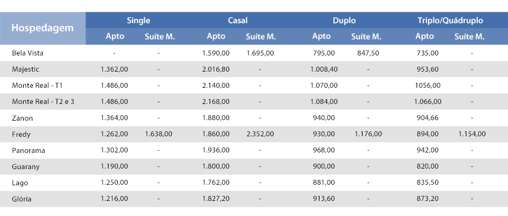Viewport: 508px width, 216px height.
Task: Click the Guarany hotel name
Action: (26, 167)
